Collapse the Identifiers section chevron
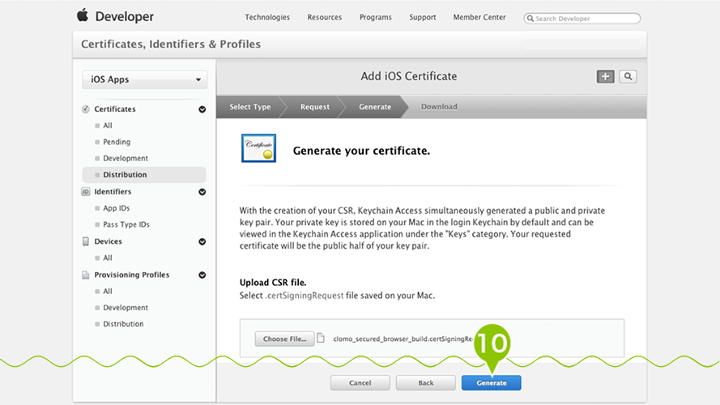This screenshot has height=405, width=720. (202, 192)
